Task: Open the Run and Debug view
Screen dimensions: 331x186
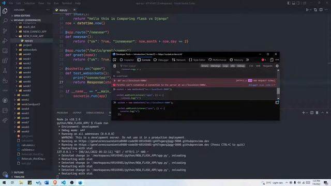Action: tap(5, 41)
